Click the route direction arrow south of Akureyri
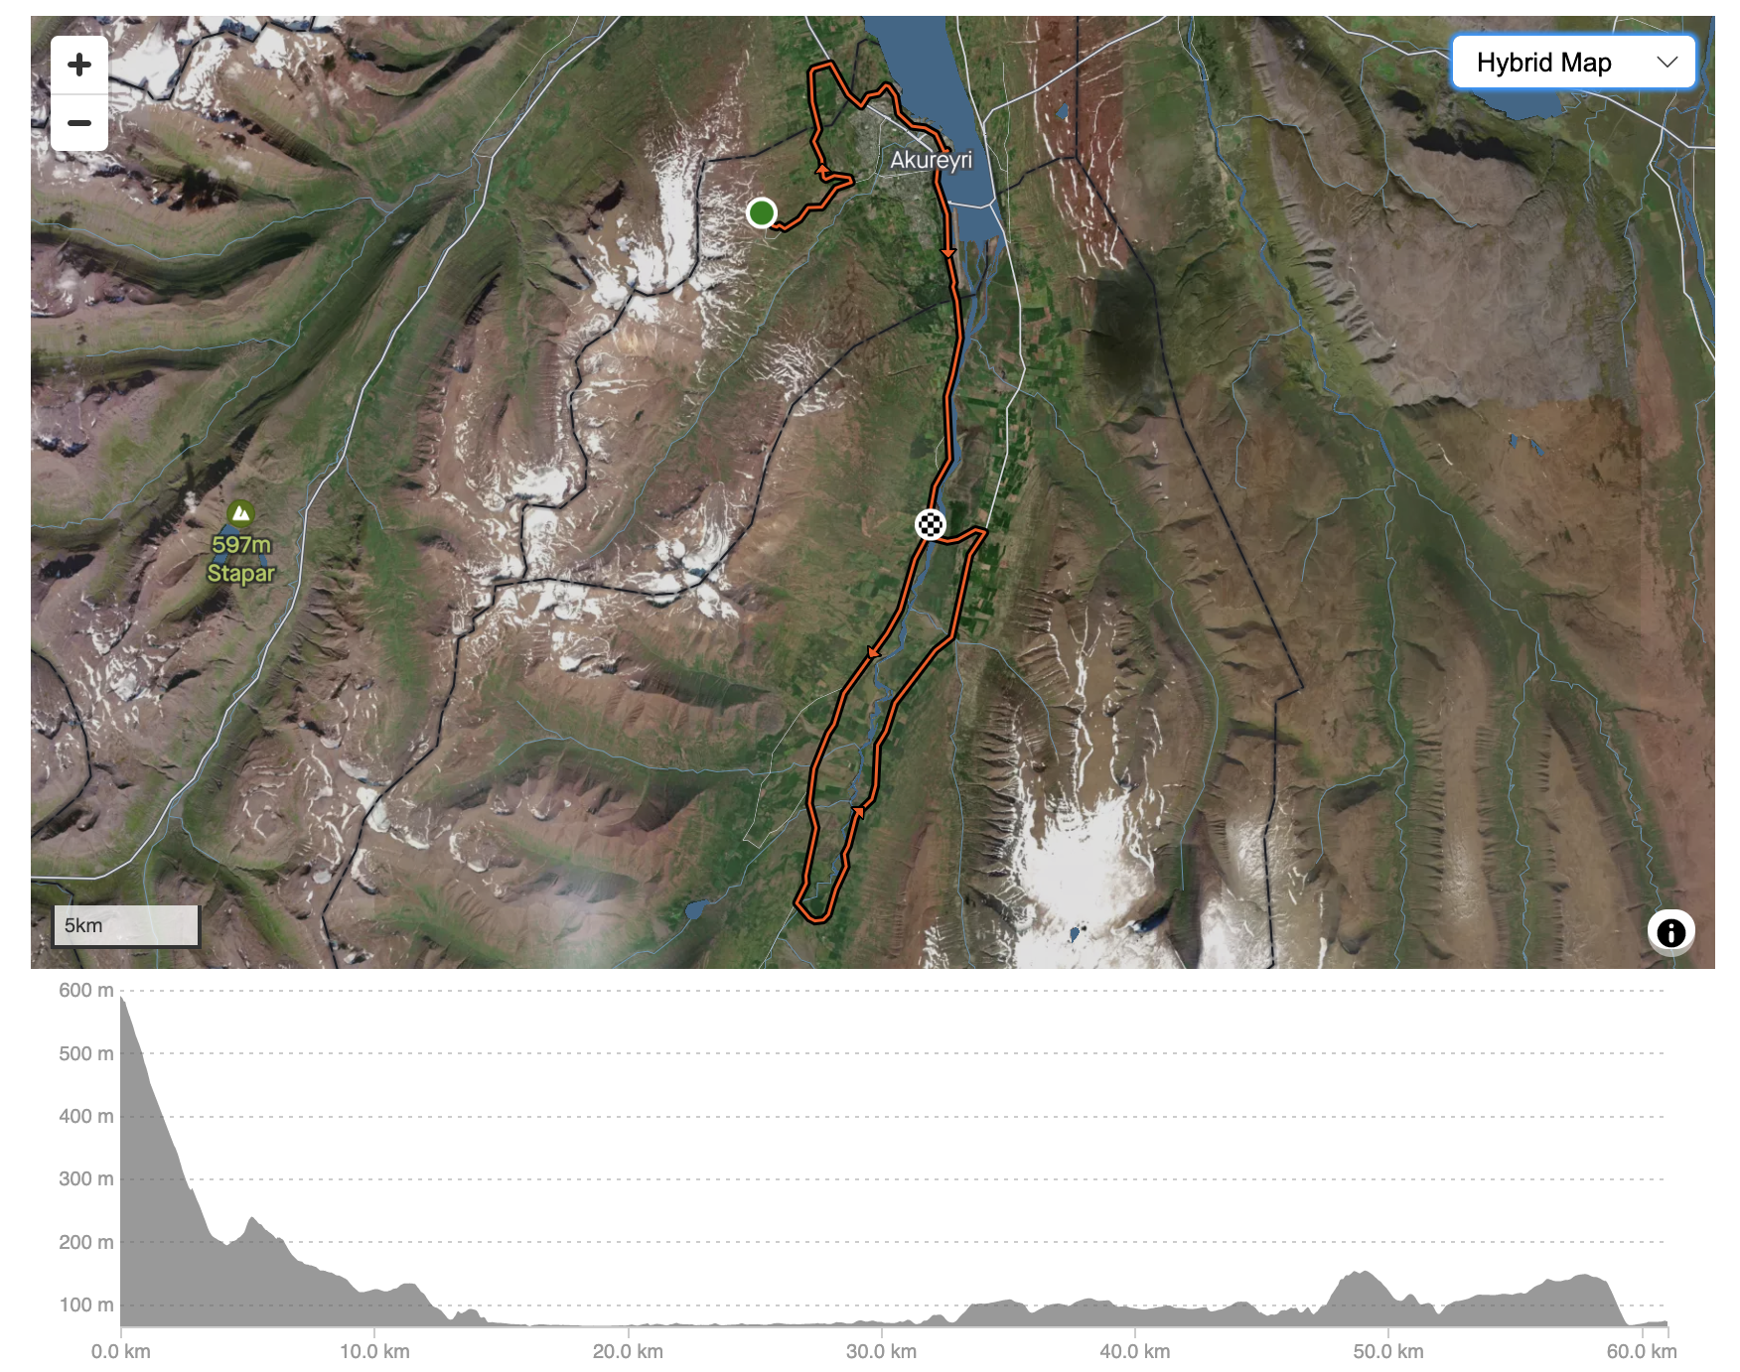 click(x=948, y=253)
